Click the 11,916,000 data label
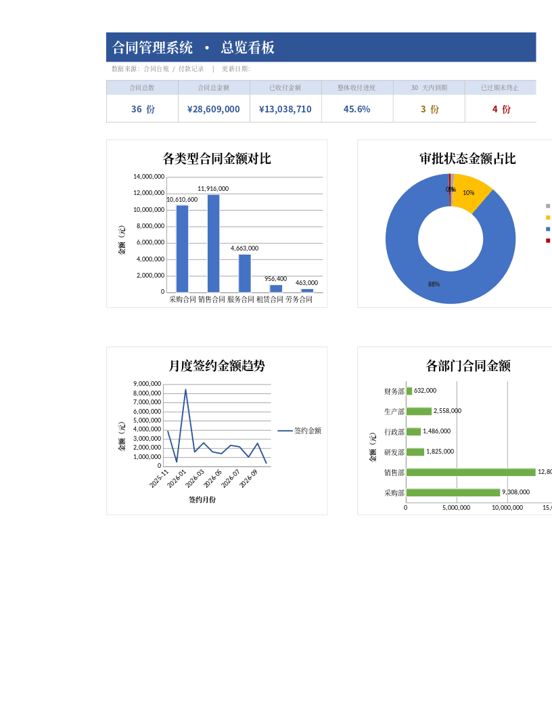 213,188
